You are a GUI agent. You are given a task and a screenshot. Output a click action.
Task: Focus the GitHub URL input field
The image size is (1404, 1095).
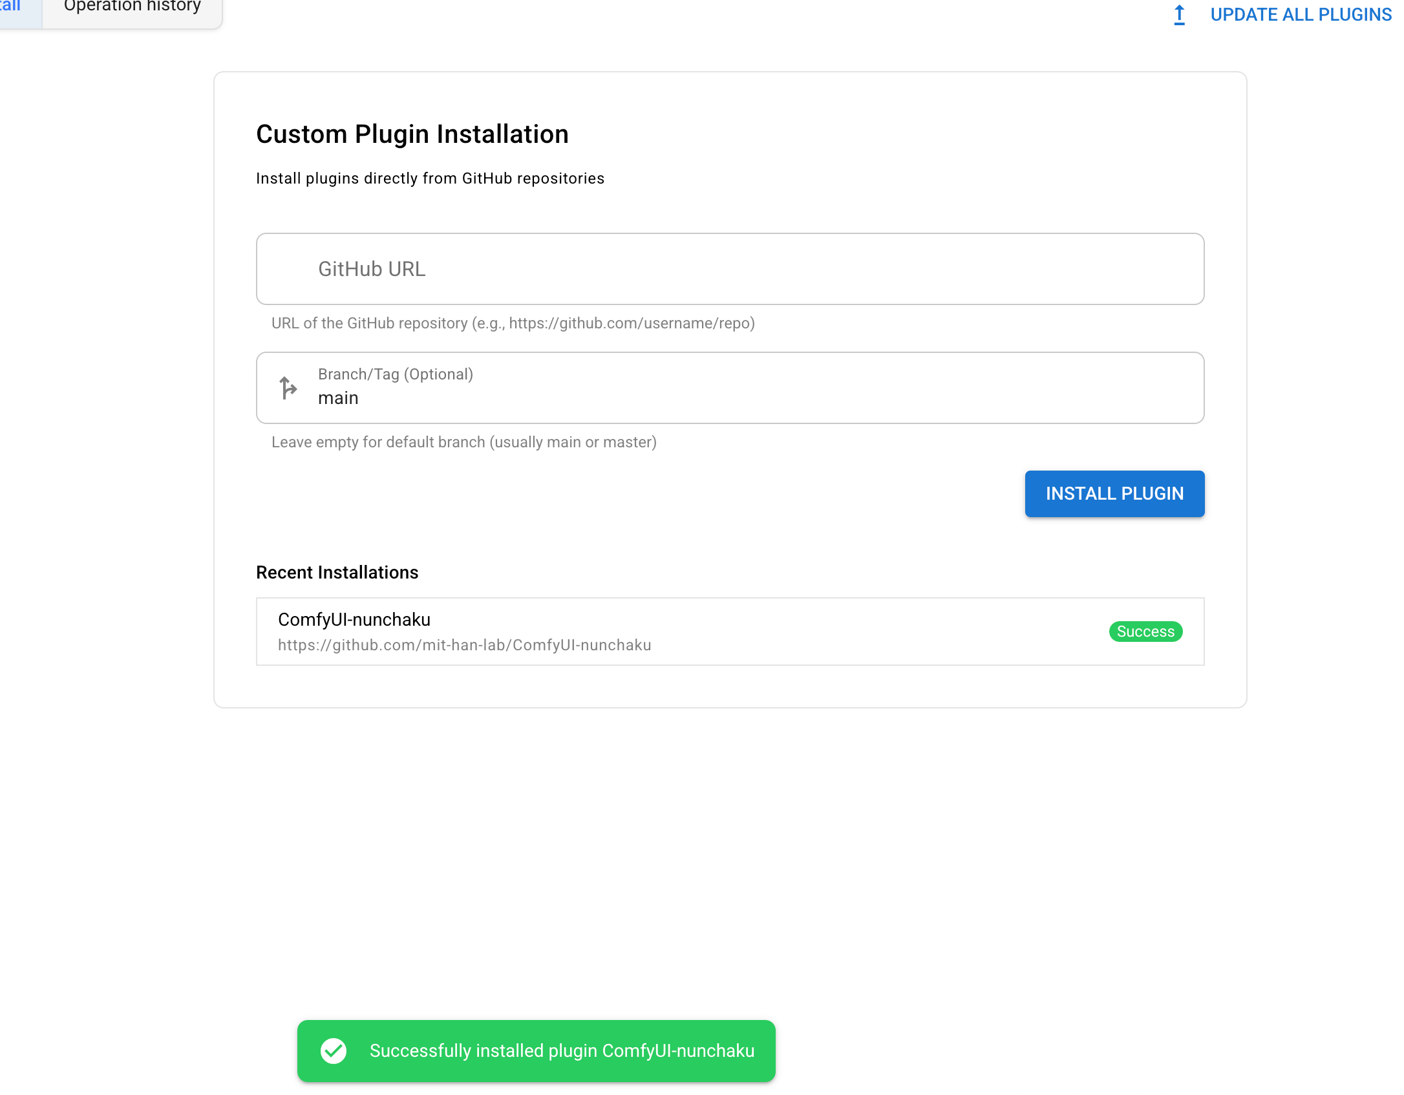coord(729,269)
